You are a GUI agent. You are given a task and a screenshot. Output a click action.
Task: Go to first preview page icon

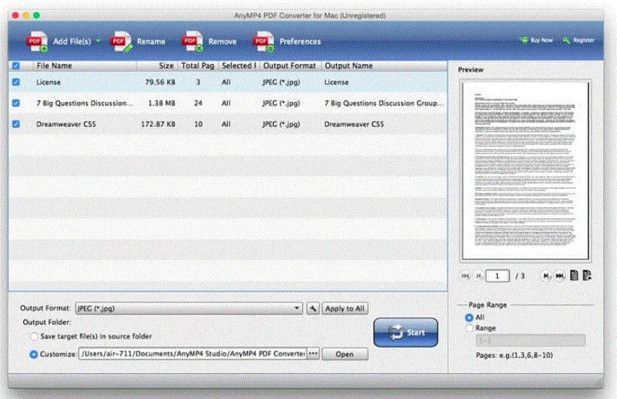(465, 276)
